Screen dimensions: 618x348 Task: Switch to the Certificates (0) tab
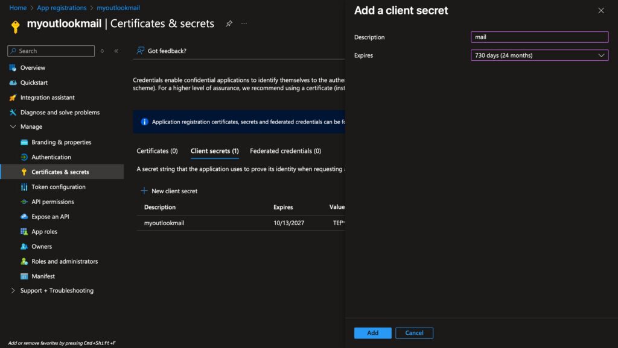157,151
